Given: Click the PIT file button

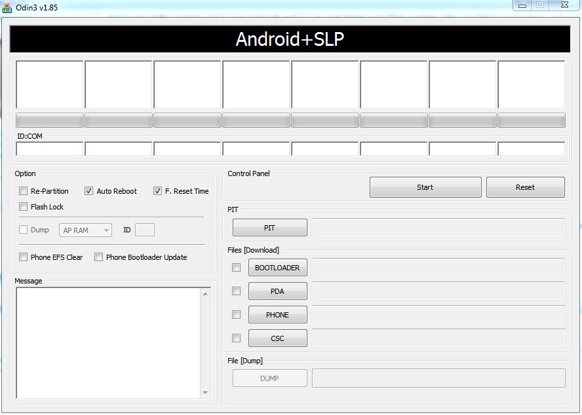Looking at the screenshot, I should click(270, 228).
